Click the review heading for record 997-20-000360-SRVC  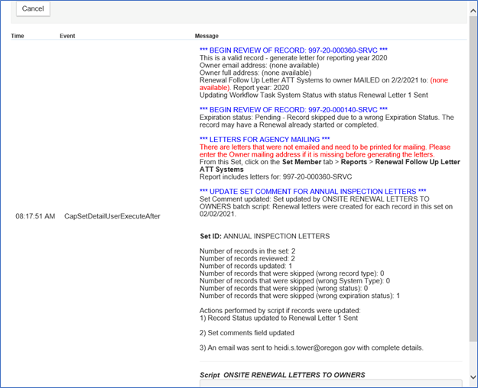pyautogui.click(x=293, y=51)
